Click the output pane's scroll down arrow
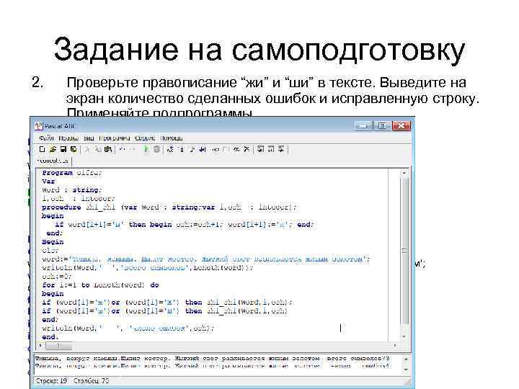The height and width of the screenshot is (389, 519). 405,369
